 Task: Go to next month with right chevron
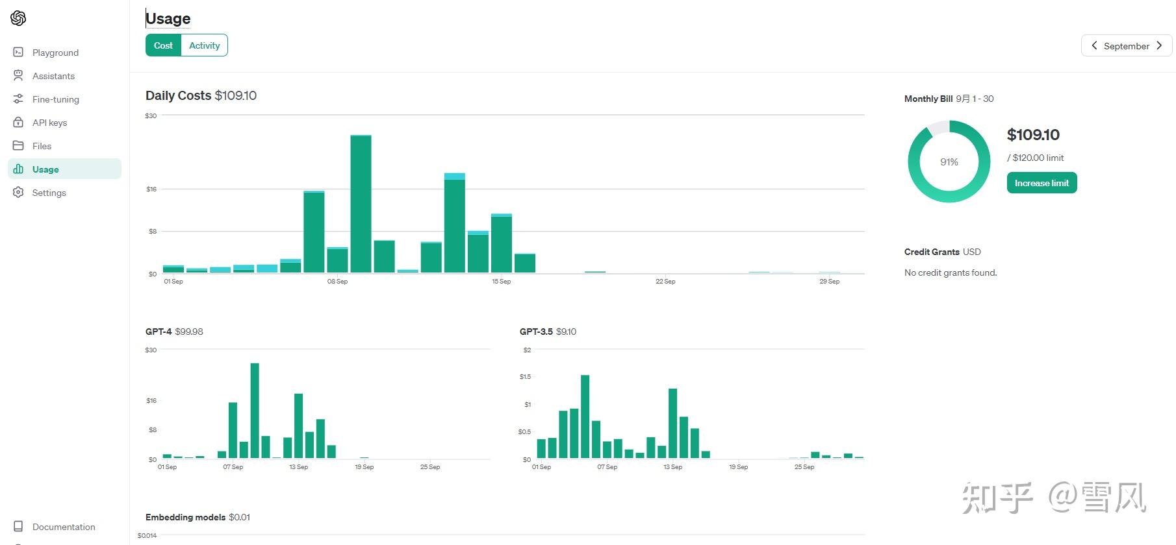point(1159,45)
